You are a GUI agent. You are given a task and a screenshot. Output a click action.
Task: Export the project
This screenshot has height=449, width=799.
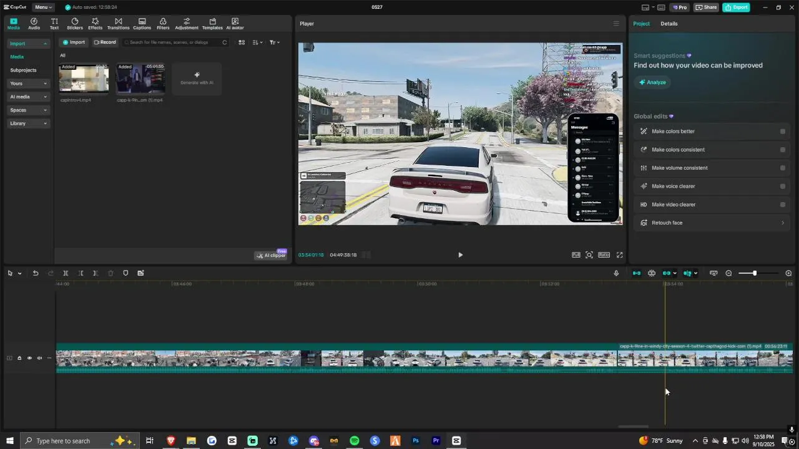(736, 7)
